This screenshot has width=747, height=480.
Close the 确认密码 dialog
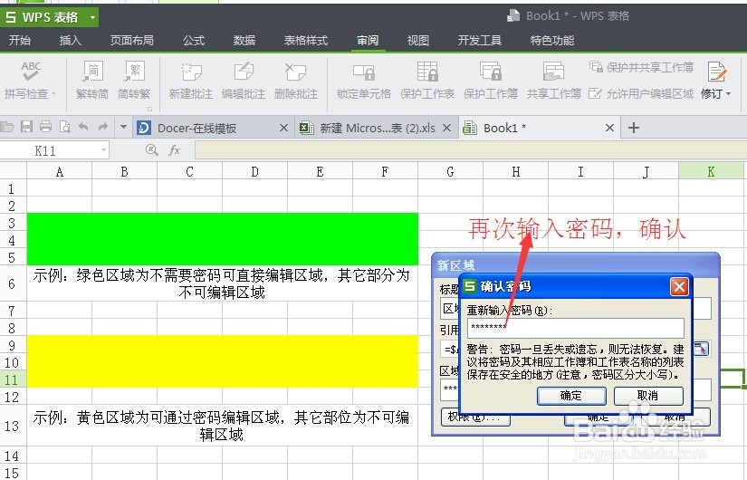pos(679,286)
